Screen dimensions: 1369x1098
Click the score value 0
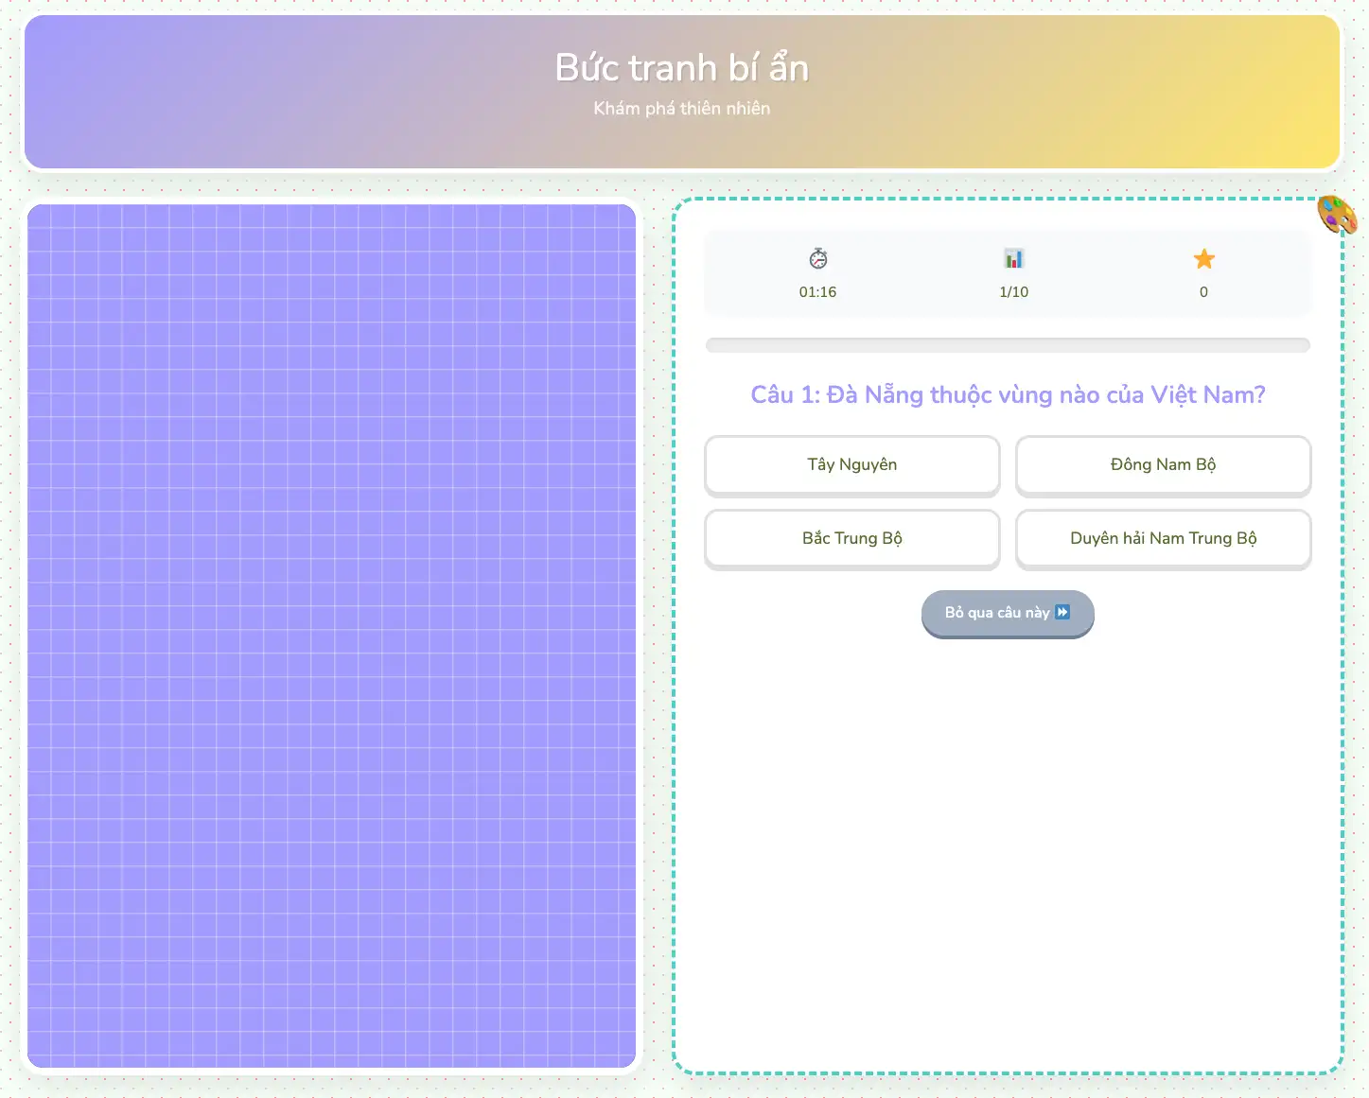click(x=1203, y=292)
